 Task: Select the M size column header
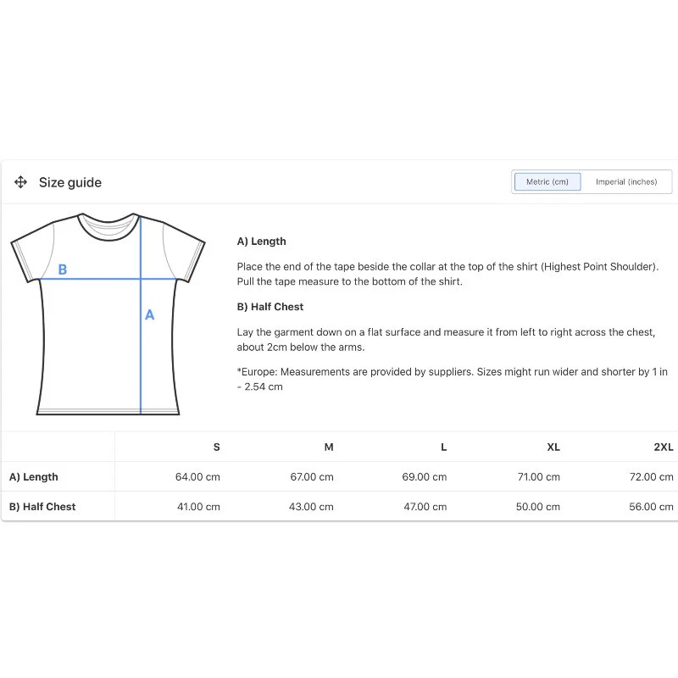[329, 447]
